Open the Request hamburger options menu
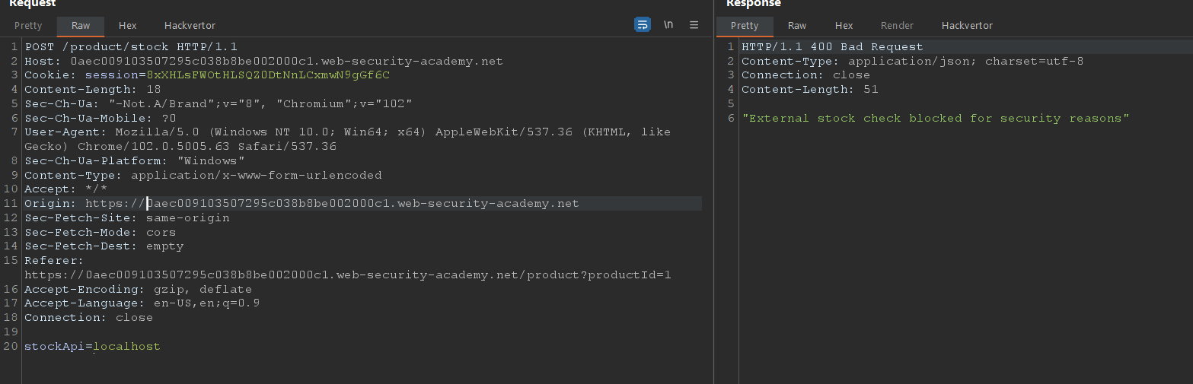1193x384 pixels. pyautogui.click(x=694, y=25)
